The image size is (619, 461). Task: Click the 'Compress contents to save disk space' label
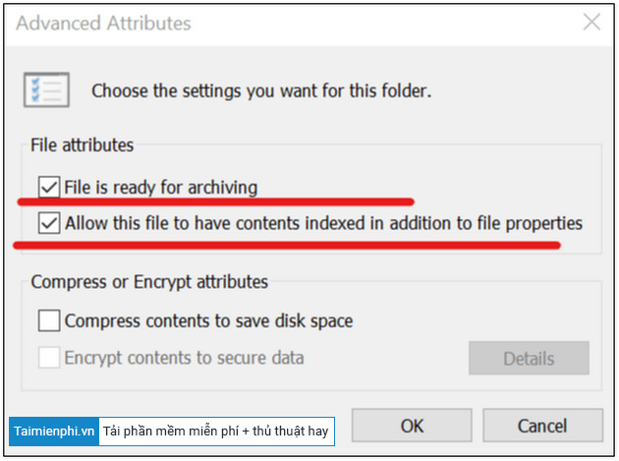(208, 320)
